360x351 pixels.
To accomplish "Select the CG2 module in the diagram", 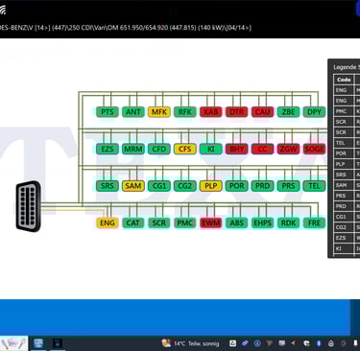I will click(x=185, y=186).
